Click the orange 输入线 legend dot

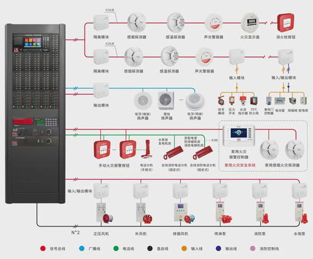[x=184, y=248]
